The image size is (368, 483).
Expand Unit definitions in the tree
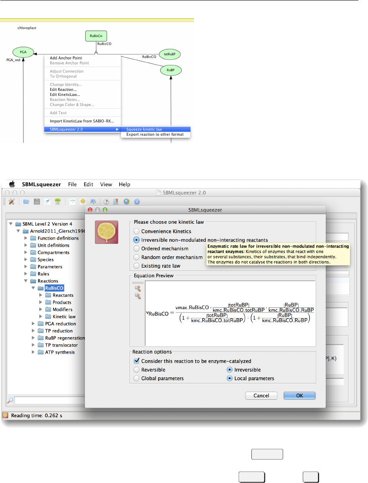coord(26,245)
